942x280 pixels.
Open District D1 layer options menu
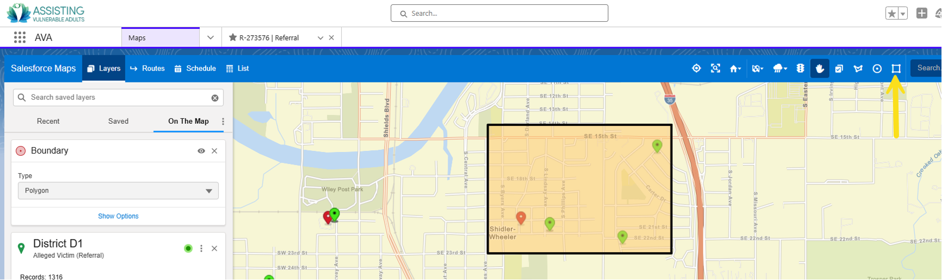pyautogui.click(x=201, y=249)
